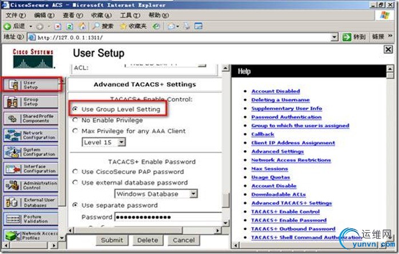This screenshot has height=254, width=399.
Task: Open the Password Authentication help link
Action: click(286, 117)
